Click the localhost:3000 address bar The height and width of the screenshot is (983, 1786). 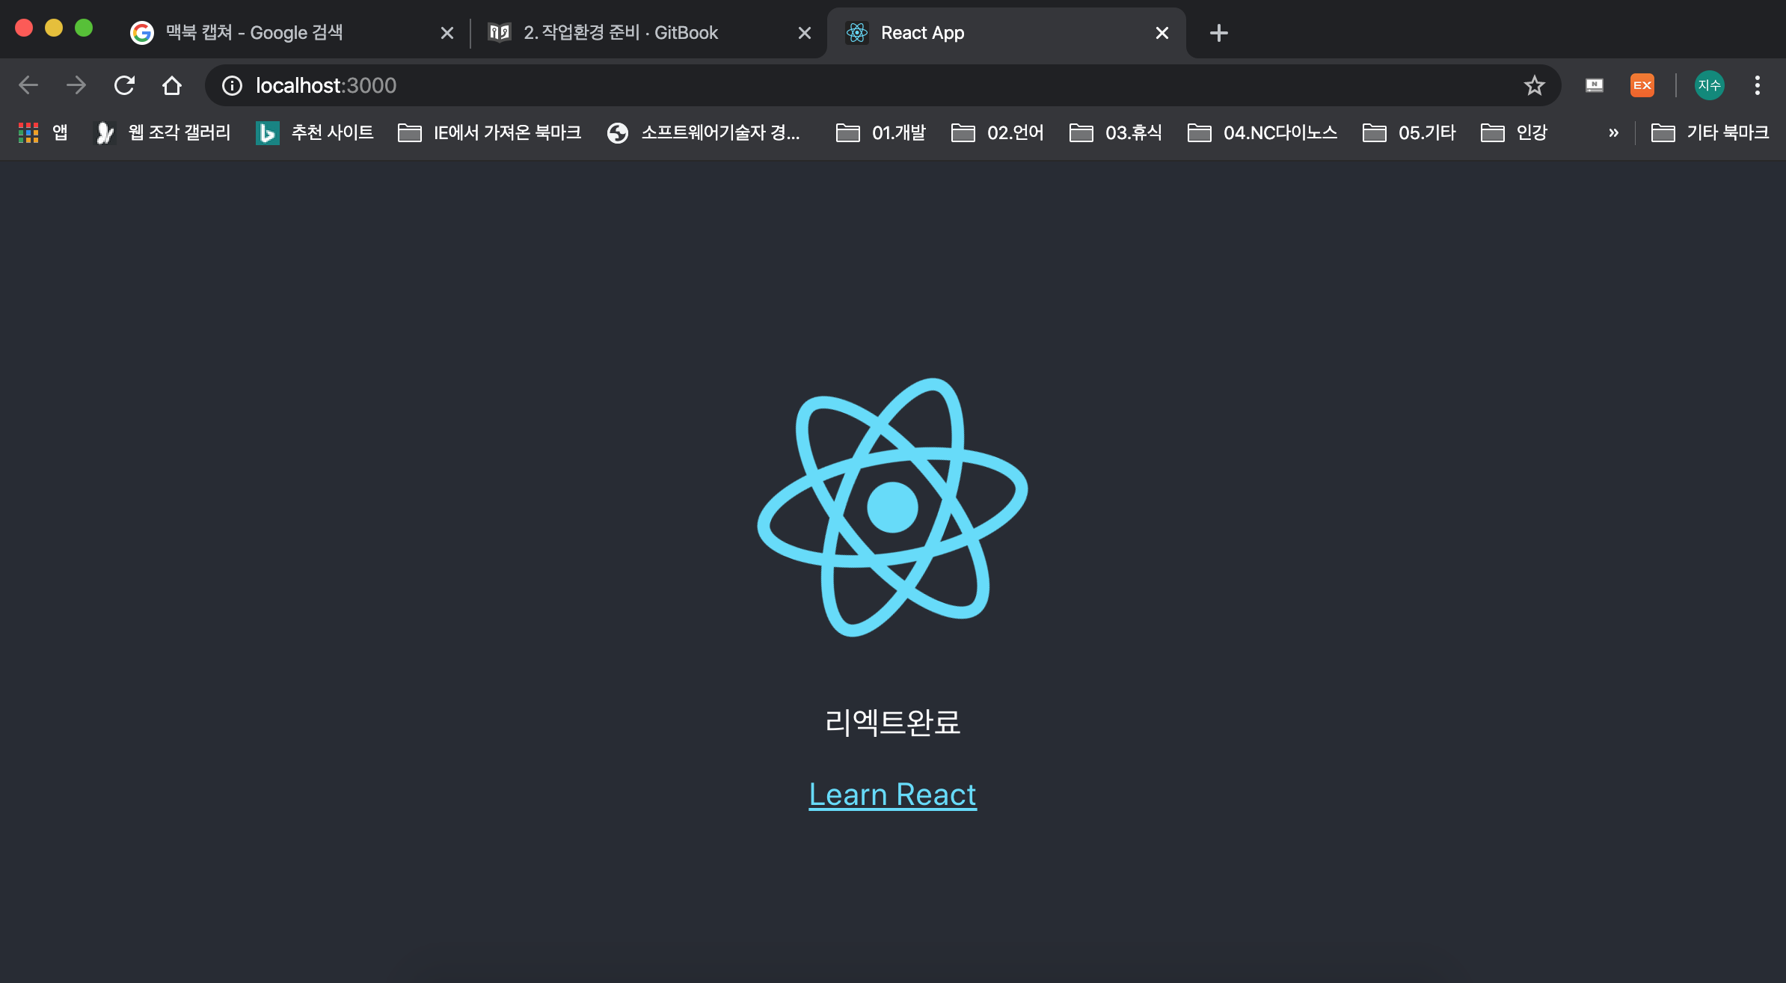pyautogui.click(x=823, y=85)
